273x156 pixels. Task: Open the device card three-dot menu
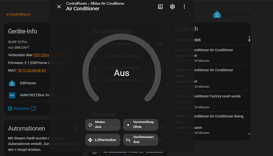[x=74, y=108]
